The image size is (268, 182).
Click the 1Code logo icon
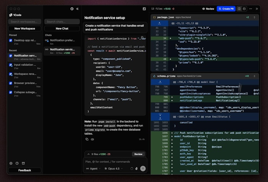(x=11, y=15)
